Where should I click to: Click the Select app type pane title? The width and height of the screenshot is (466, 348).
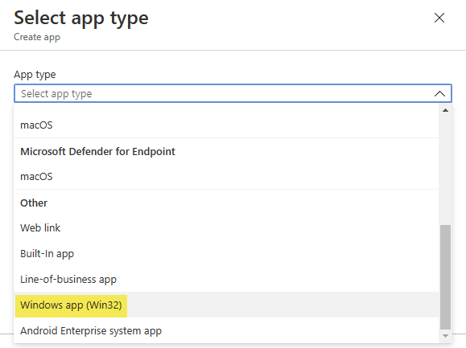tap(81, 18)
